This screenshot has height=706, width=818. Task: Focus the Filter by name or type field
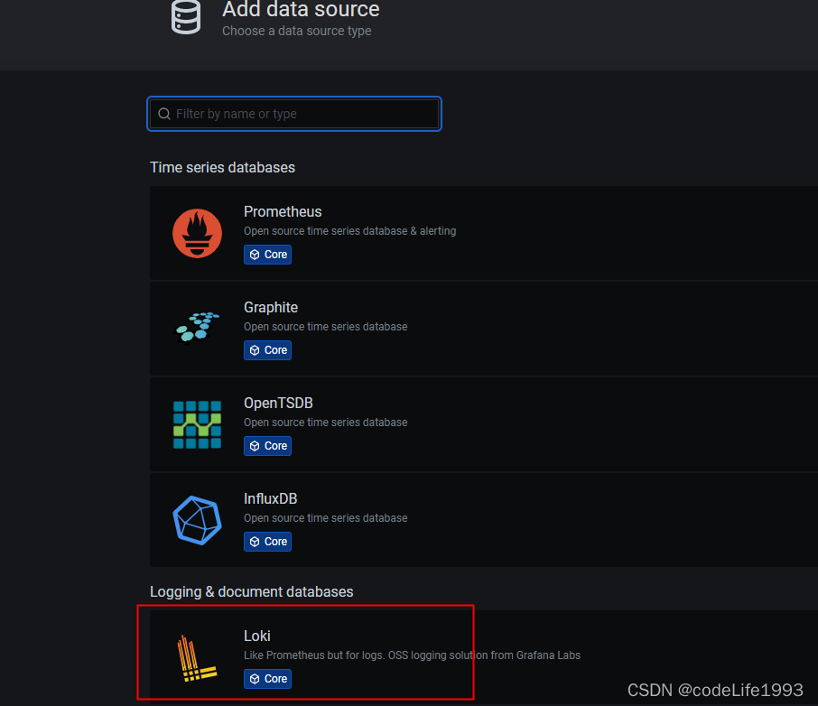click(294, 114)
